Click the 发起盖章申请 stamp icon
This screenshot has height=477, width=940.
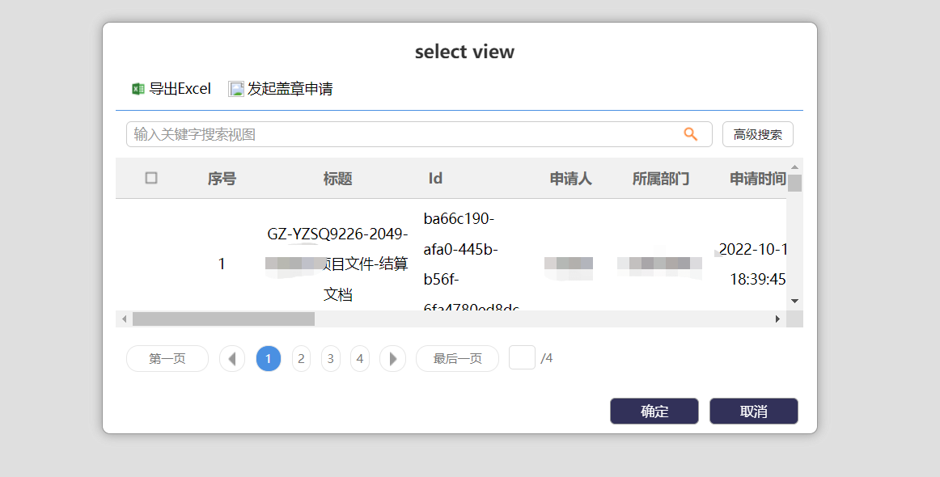point(236,89)
